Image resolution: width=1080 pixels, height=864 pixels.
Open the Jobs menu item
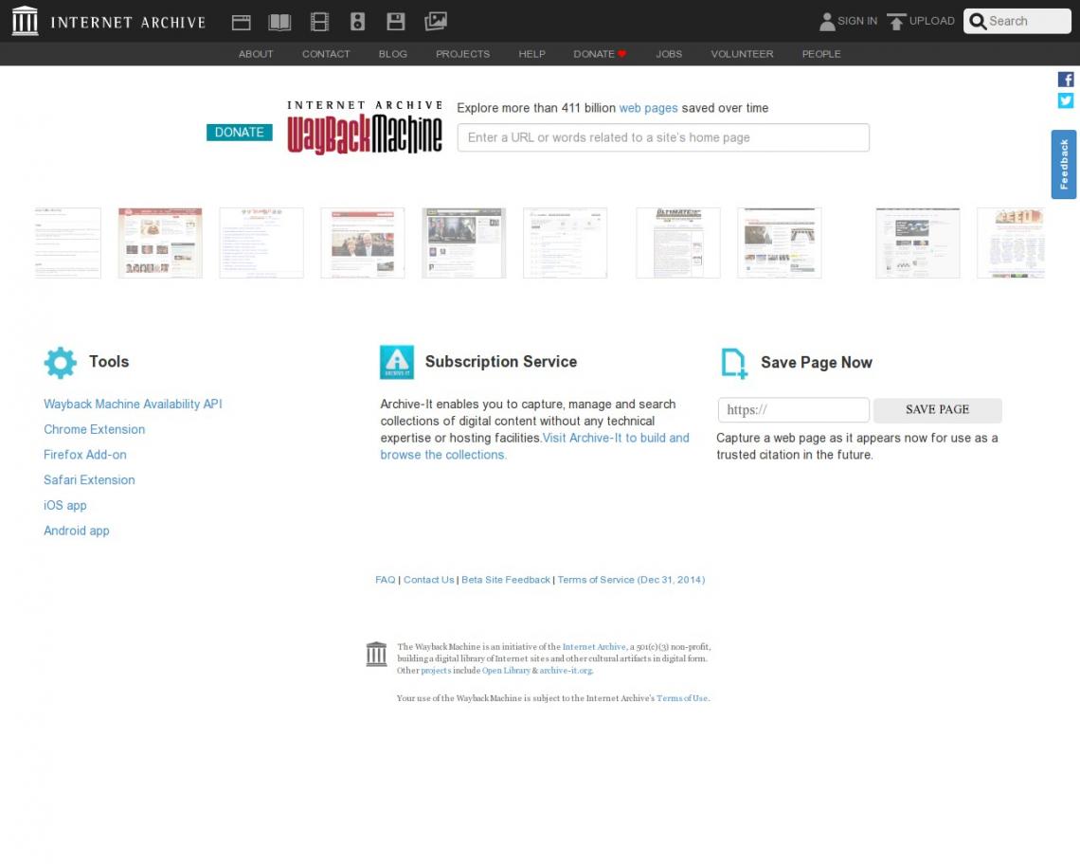669,54
